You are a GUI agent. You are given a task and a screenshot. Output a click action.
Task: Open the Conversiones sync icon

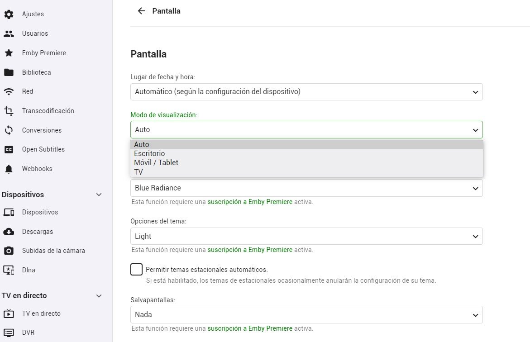pos(9,130)
